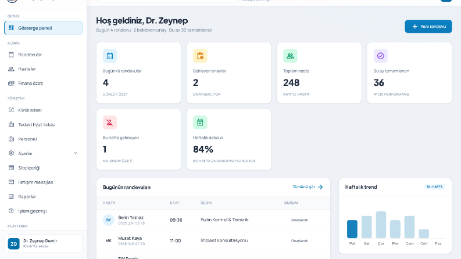Screen dimensions: 461x259
Task: Click the Klinik sitesi edit icon
Action: [x=11, y=110]
